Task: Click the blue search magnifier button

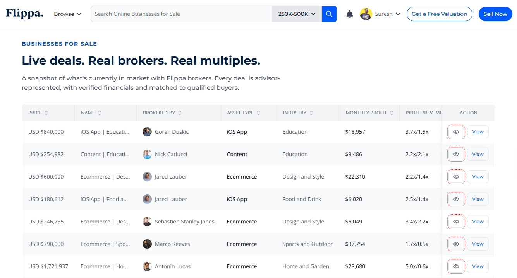Action: (x=329, y=14)
